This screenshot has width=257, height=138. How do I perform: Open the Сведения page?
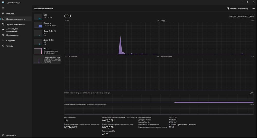(x=16, y=40)
